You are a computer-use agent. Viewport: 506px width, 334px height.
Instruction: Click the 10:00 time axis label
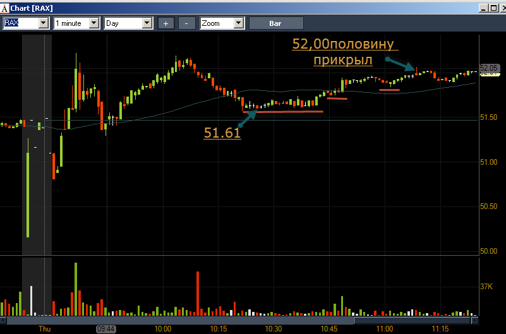pos(163,329)
